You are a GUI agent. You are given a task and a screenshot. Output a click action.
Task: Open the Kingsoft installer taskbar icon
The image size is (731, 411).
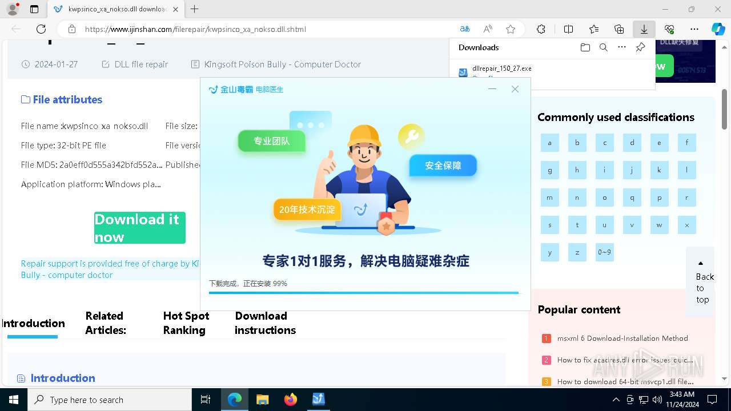pos(319,400)
